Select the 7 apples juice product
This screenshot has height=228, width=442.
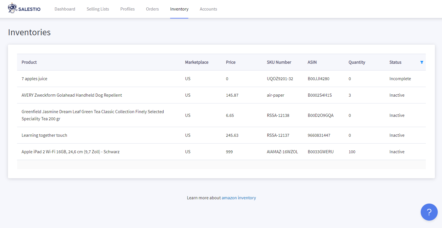(34, 79)
